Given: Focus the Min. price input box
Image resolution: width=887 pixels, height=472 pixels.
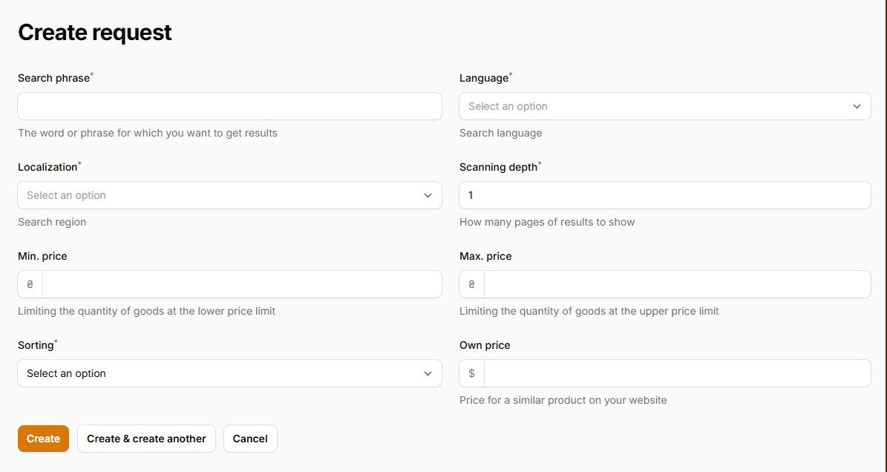Looking at the screenshot, I should click(241, 284).
